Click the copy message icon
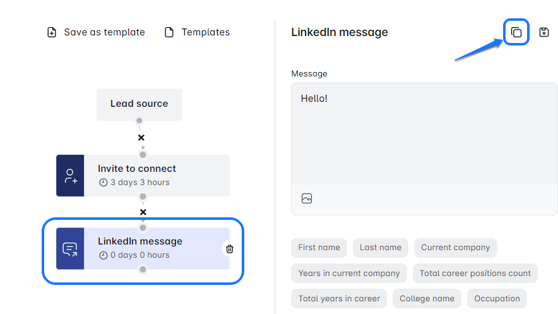 516,32
